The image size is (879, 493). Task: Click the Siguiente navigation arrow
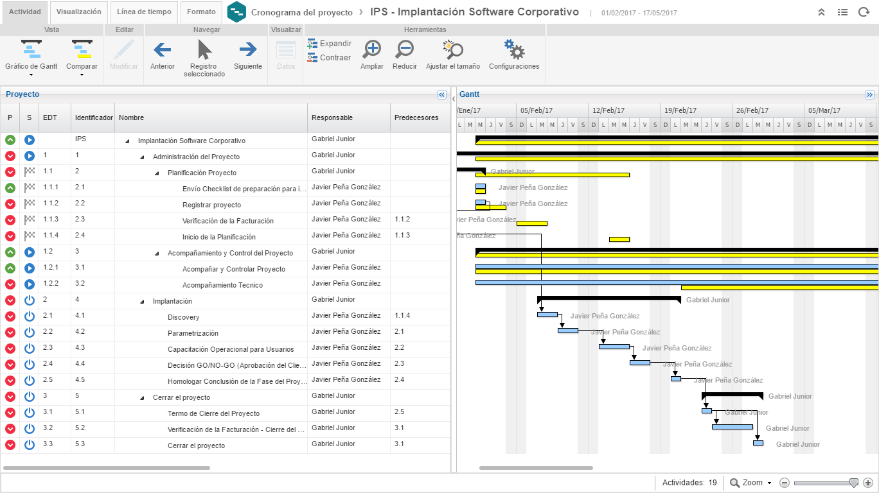pyautogui.click(x=247, y=50)
